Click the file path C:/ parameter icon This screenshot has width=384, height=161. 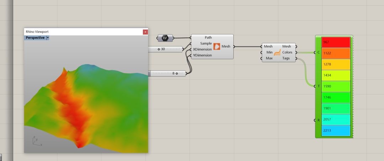point(165,38)
